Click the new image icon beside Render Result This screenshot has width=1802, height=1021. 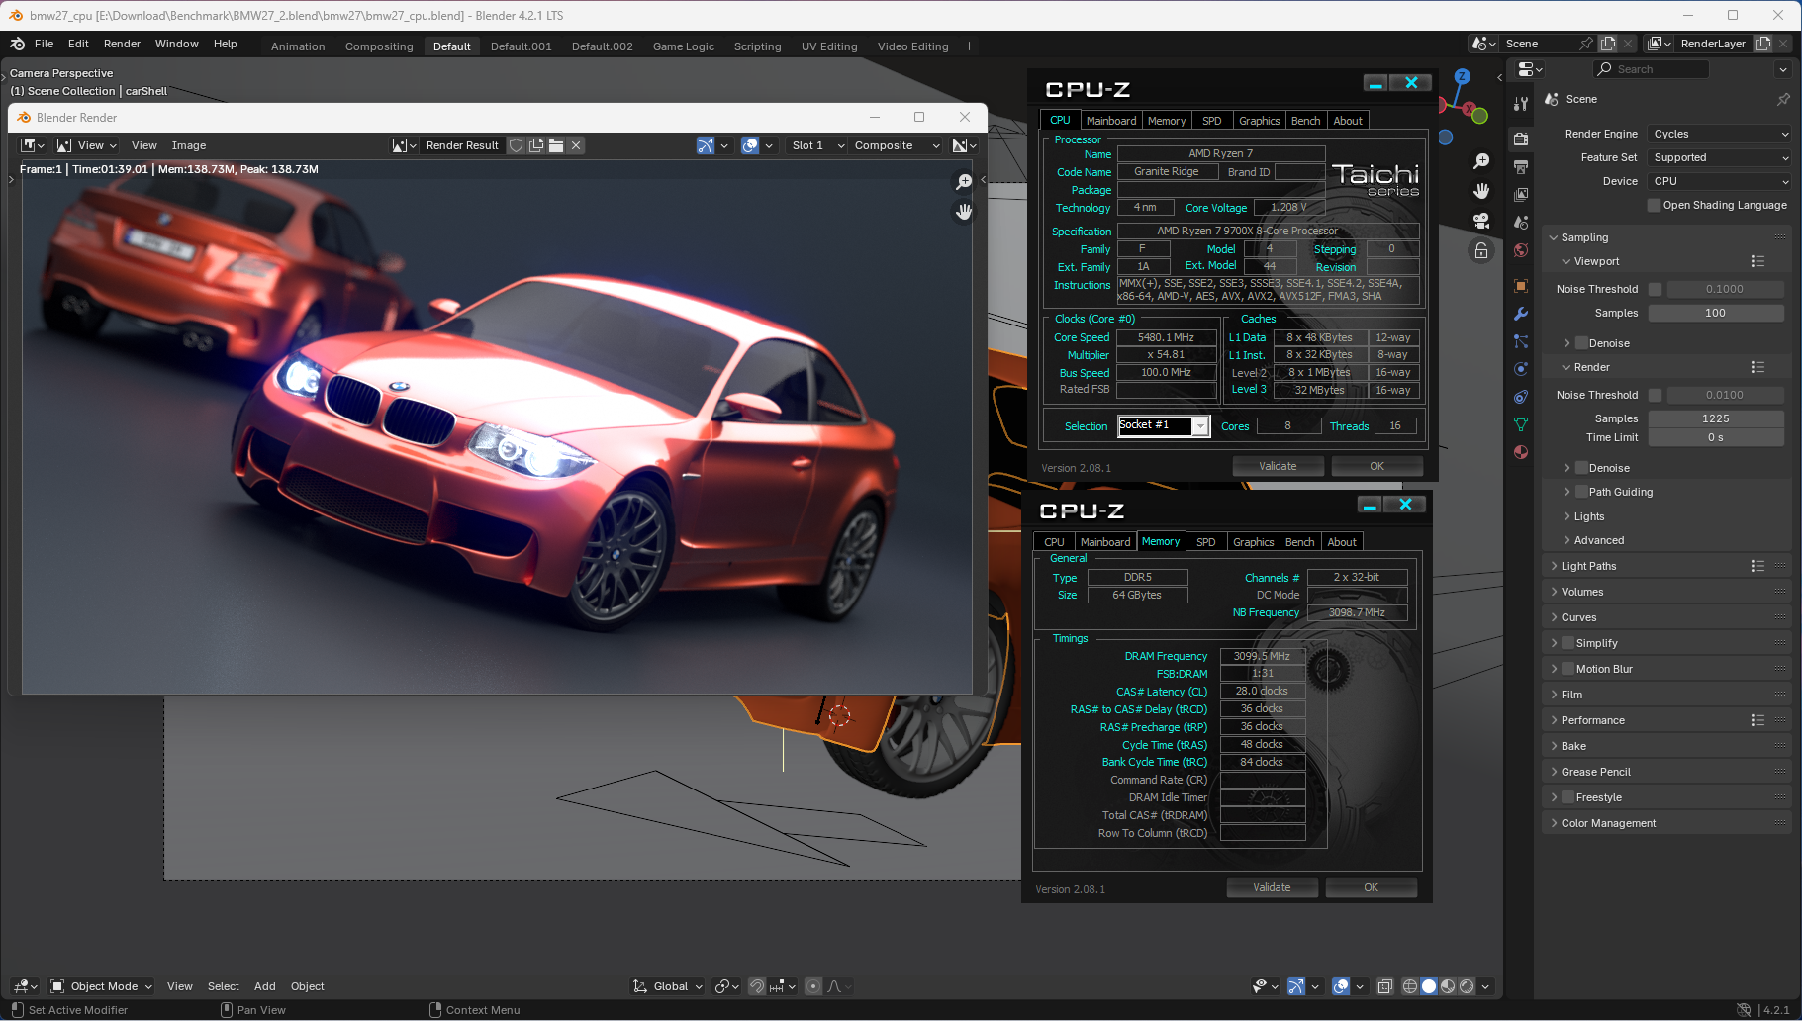(536, 145)
